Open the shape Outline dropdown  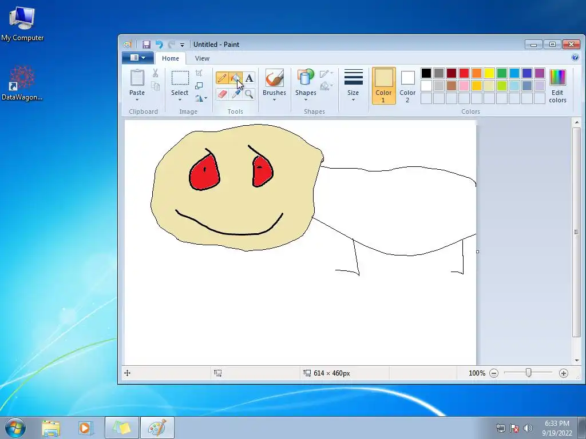(x=326, y=74)
